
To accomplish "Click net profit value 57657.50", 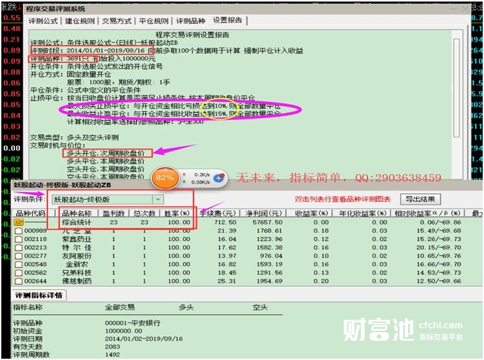I will [267, 222].
